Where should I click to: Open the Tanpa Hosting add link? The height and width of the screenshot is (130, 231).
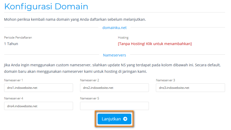click(x=155, y=44)
